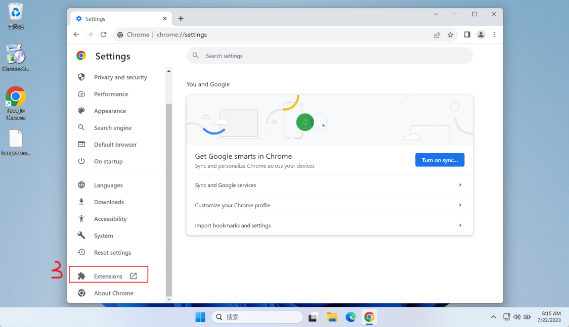
Task: Open the profile avatar icon
Action: 481,35
